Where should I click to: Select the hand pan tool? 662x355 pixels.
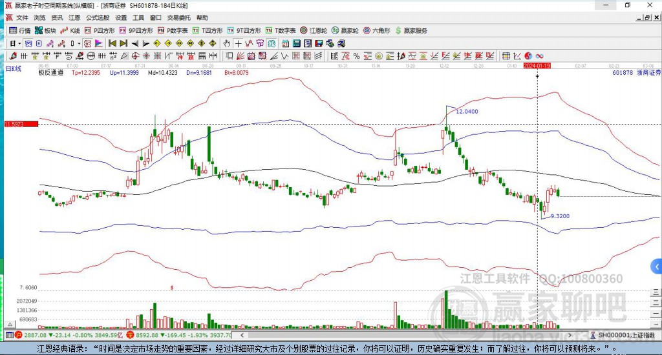click(x=227, y=43)
